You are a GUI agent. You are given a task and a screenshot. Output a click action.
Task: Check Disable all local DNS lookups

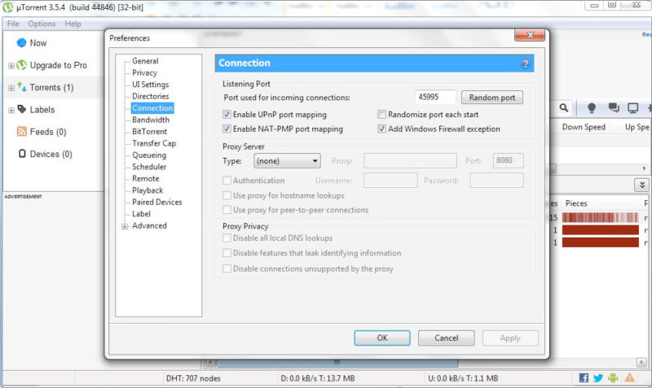227,238
